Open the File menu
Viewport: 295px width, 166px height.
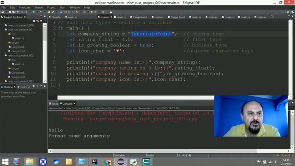point(4,7)
